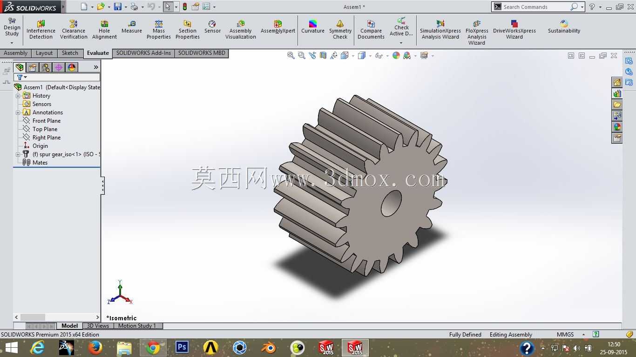Open the ConfigurationManager tab icon
Screen dimensions: 636x357
click(46, 67)
